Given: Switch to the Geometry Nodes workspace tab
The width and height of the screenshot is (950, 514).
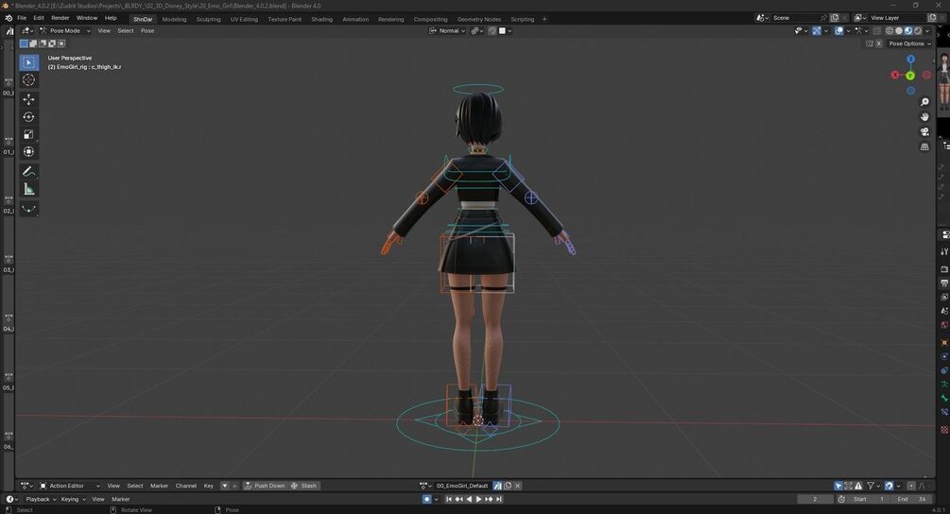Looking at the screenshot, I should (479, 20).
